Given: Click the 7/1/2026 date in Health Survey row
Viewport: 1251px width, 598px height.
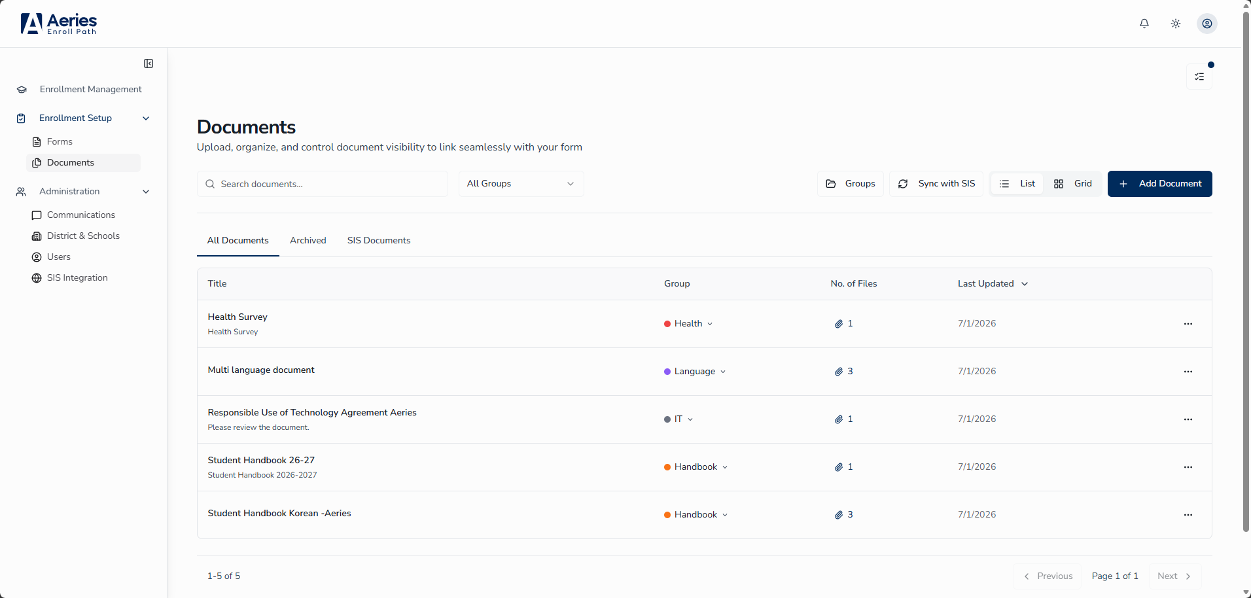Looking at the screenshot, I should pyautogui.click(x=977, y=323).
